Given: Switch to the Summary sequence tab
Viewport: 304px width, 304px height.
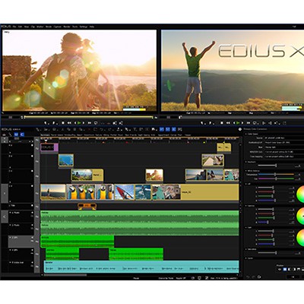Looking at the screenshot, I should pyautogui.click(x=45, y=135).
